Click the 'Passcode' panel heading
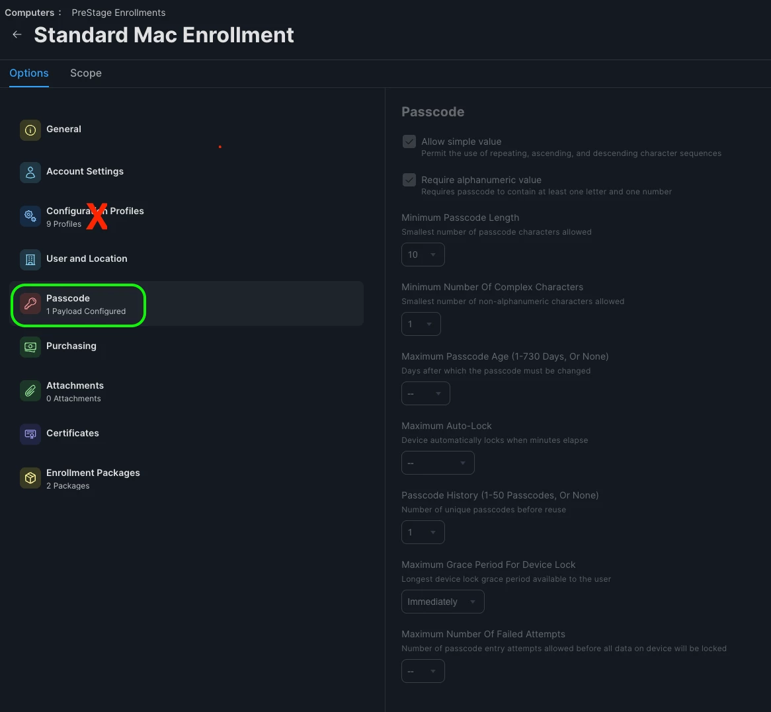 432,112
